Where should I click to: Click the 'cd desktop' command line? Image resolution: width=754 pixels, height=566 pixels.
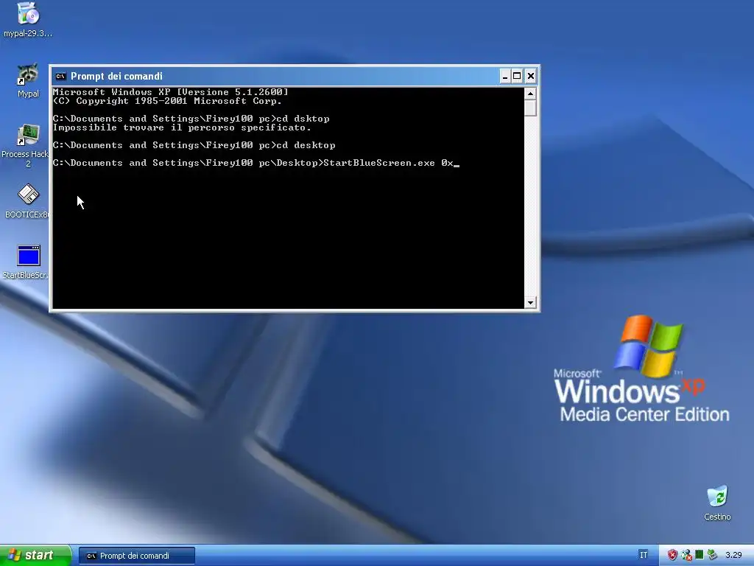coord(194,145)
